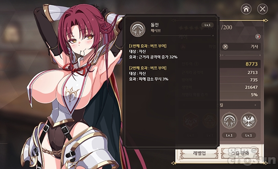278x169 pixels.
Task: Click the 21647 health stat row
Action: (220, 87)
